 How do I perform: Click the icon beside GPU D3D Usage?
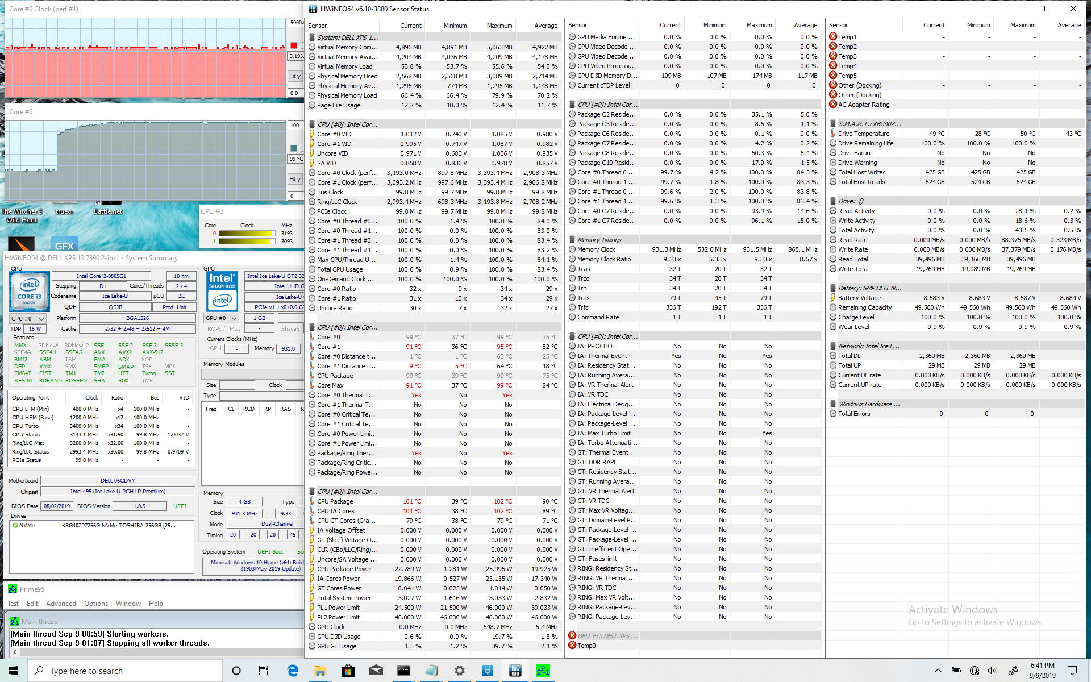(x=312, y=637)
